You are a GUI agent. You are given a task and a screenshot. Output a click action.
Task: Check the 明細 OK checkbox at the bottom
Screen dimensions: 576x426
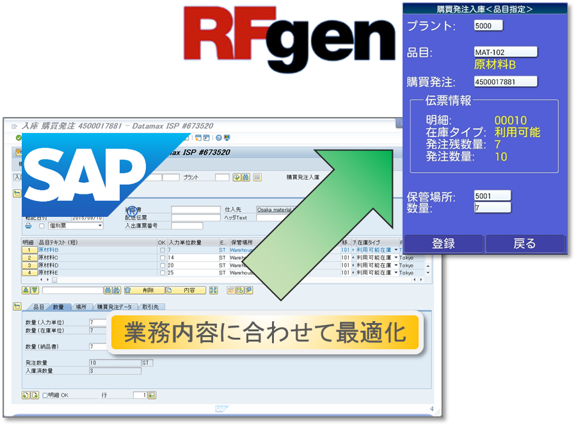44,395
